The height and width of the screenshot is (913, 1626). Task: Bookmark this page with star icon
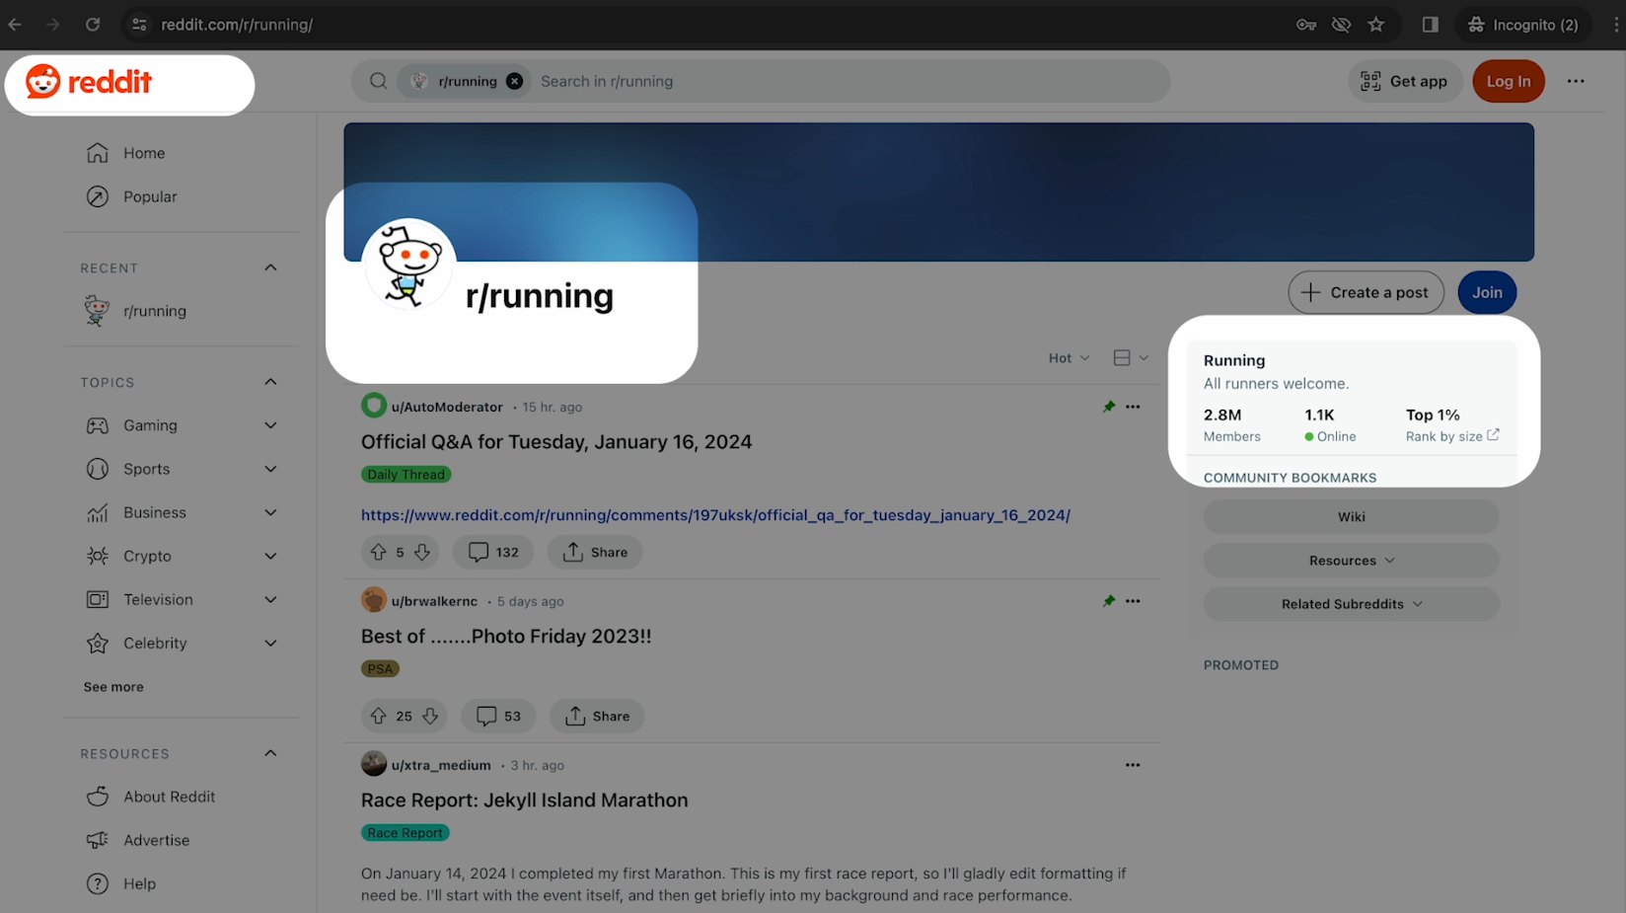coord(1376,25)
